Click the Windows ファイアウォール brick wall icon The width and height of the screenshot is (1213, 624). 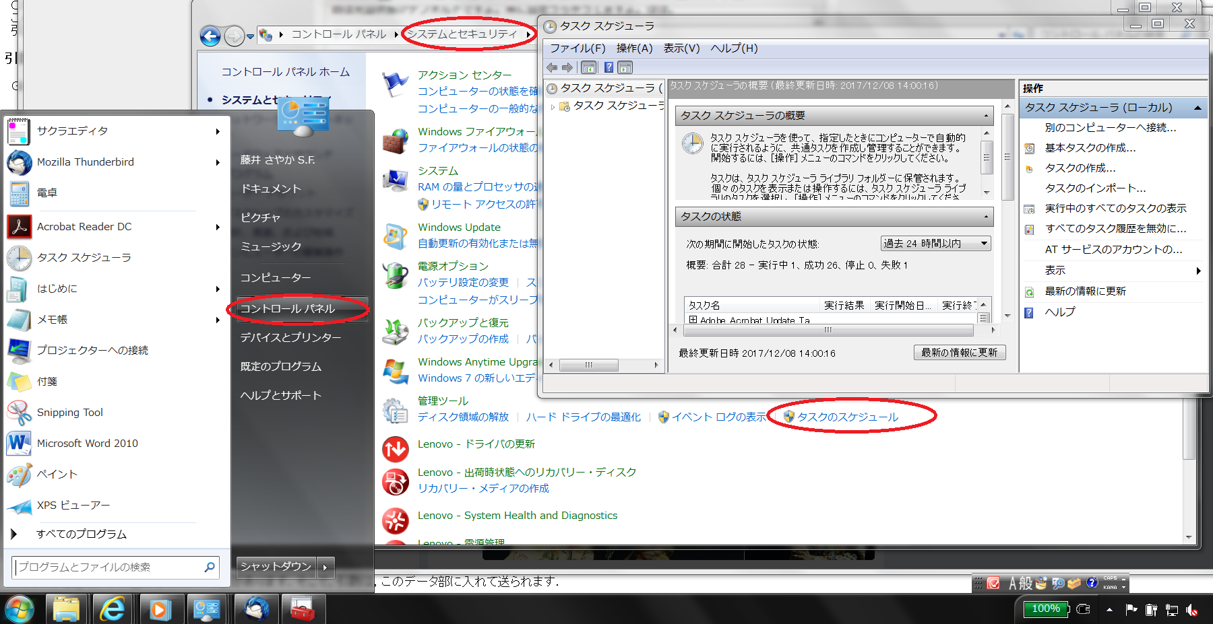(396, 141)
